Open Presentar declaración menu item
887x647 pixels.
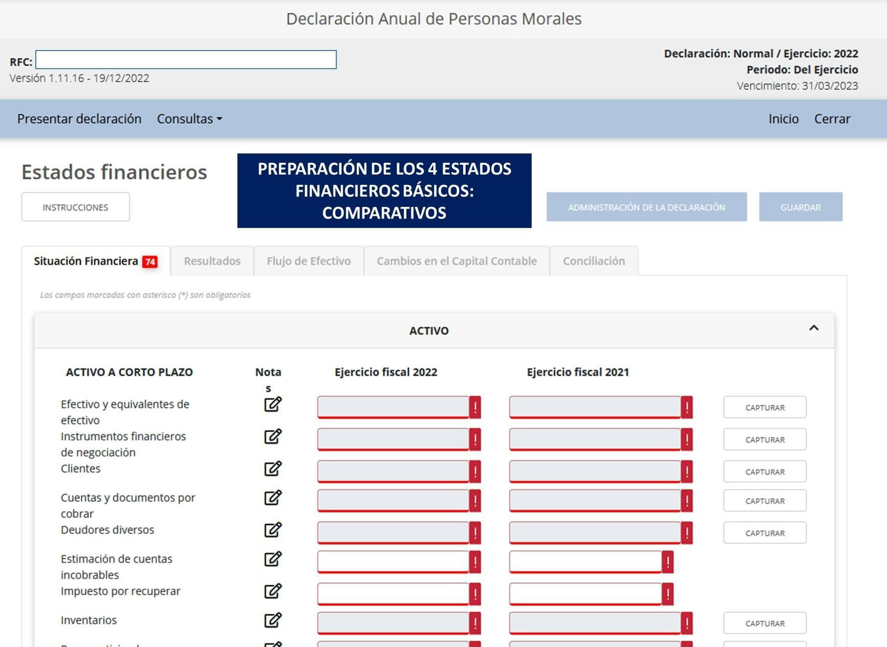point(79,119)
